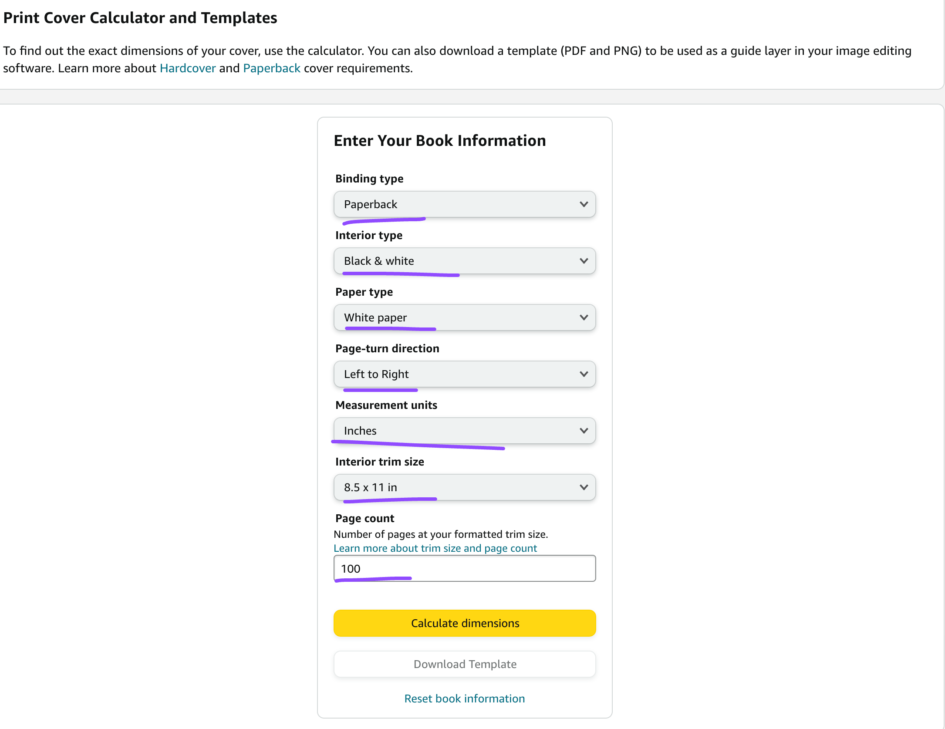The image size is (945, 729).
Task: Click the chevron arrow in Binding type field
Action: 584,204
